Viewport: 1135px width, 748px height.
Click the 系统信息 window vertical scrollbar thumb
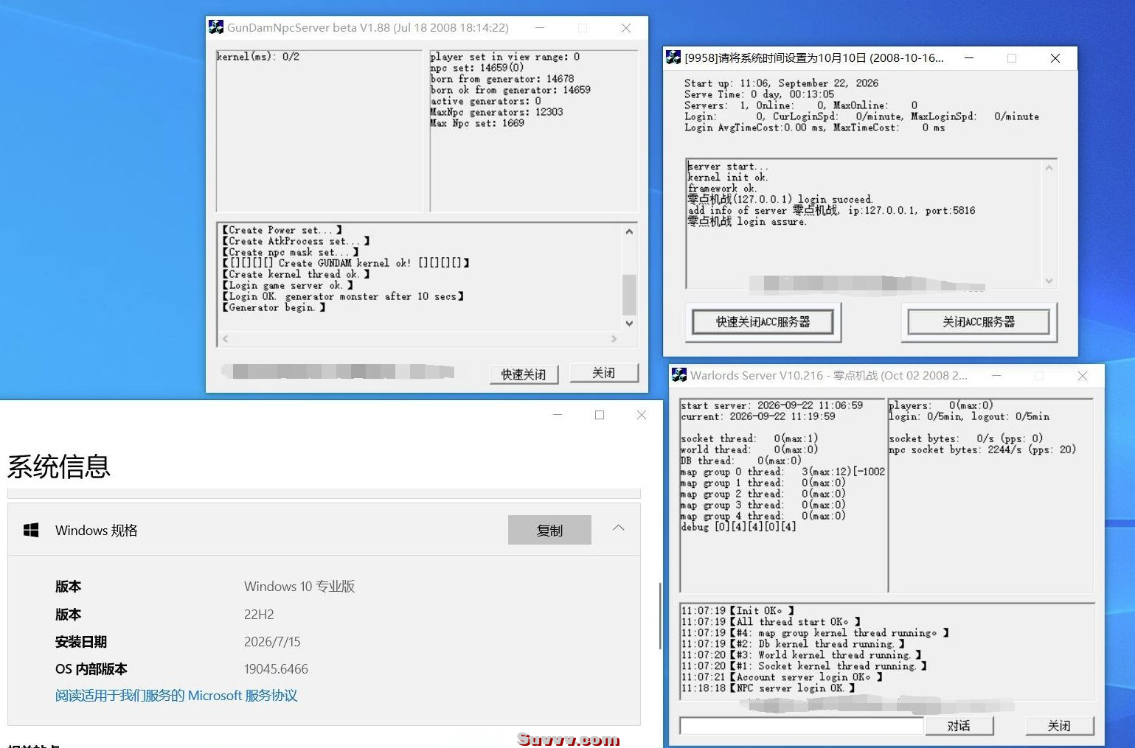[659, 616]
